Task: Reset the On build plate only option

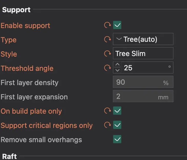Action: [107, 111]
